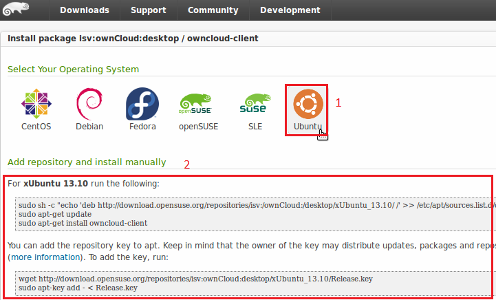Click the openSUSE chameleon logo in header
Screen dimensions: 496x300
point(16,8)
